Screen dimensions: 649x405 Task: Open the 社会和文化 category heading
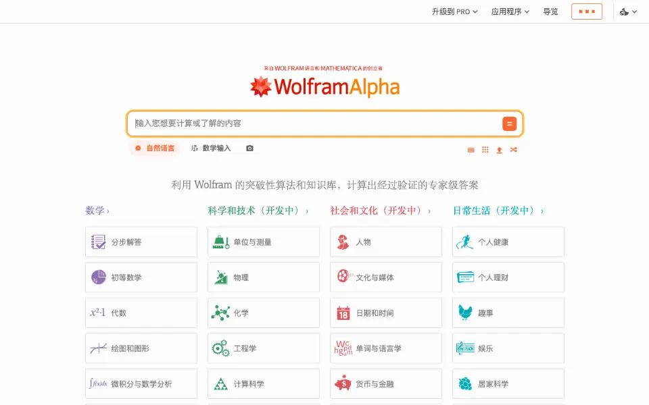[x=381, y=211]
